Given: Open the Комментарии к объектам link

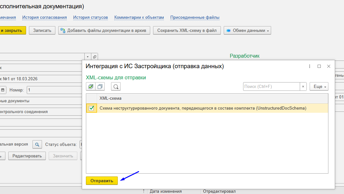Looking at the screenshot, I should tap(139, 18).
